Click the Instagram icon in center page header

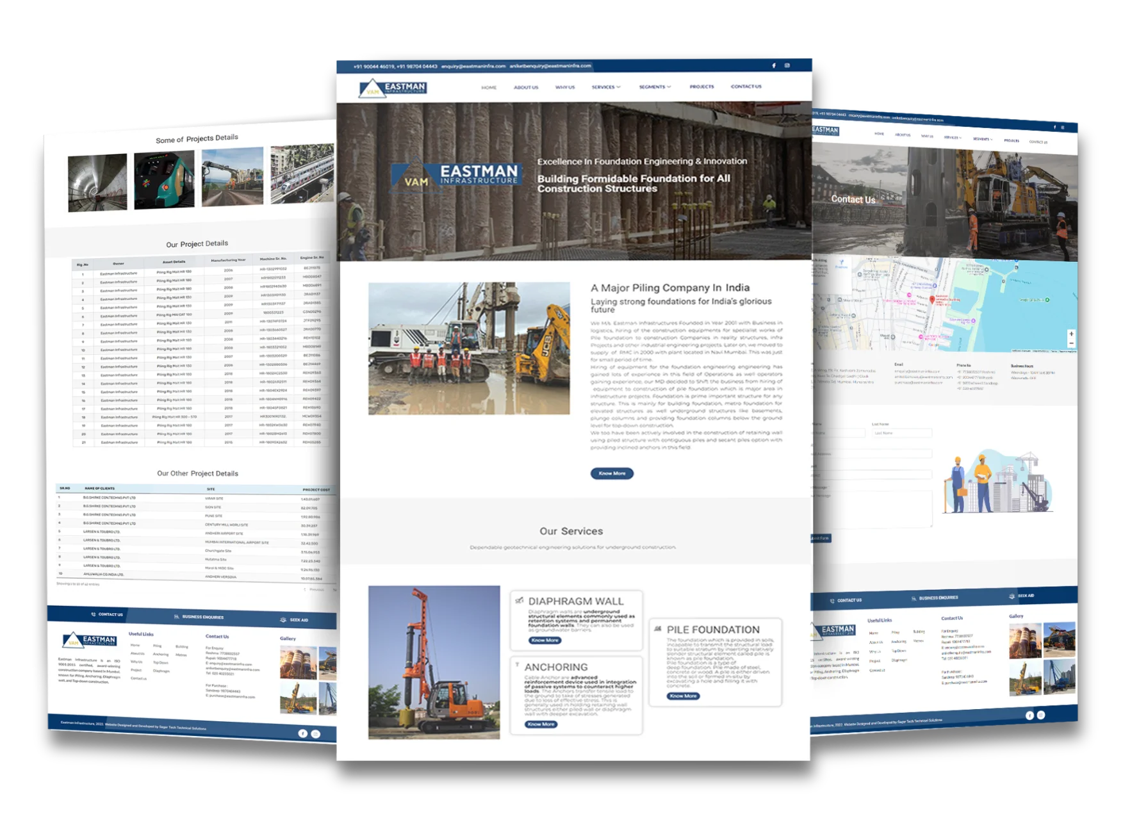point(787,65)
